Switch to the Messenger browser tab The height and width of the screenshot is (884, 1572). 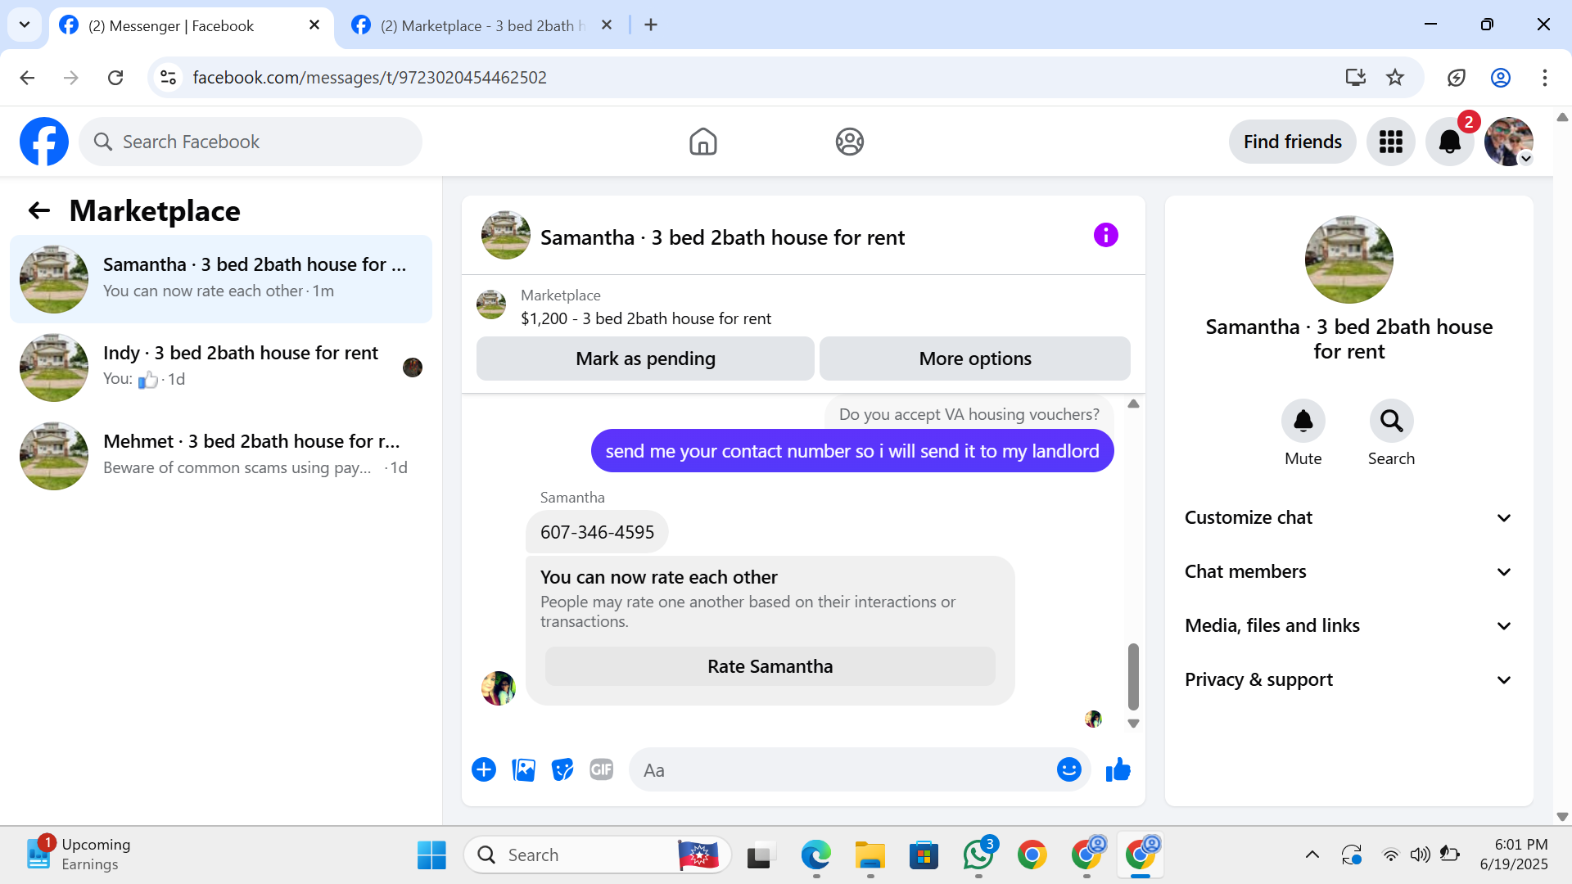pos(190,25)
